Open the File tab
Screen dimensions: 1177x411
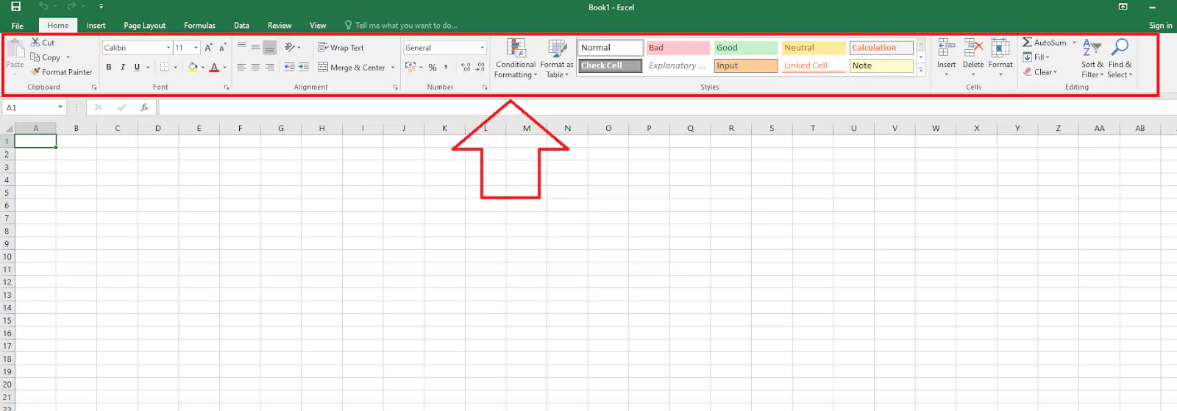(17, 26)
